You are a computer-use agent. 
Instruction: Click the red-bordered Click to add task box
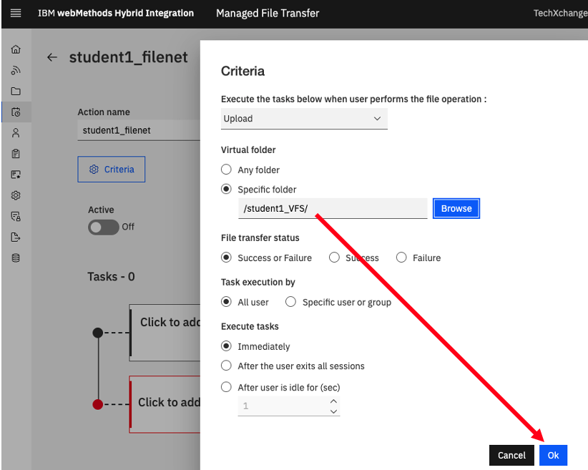(x=165, y=404)
